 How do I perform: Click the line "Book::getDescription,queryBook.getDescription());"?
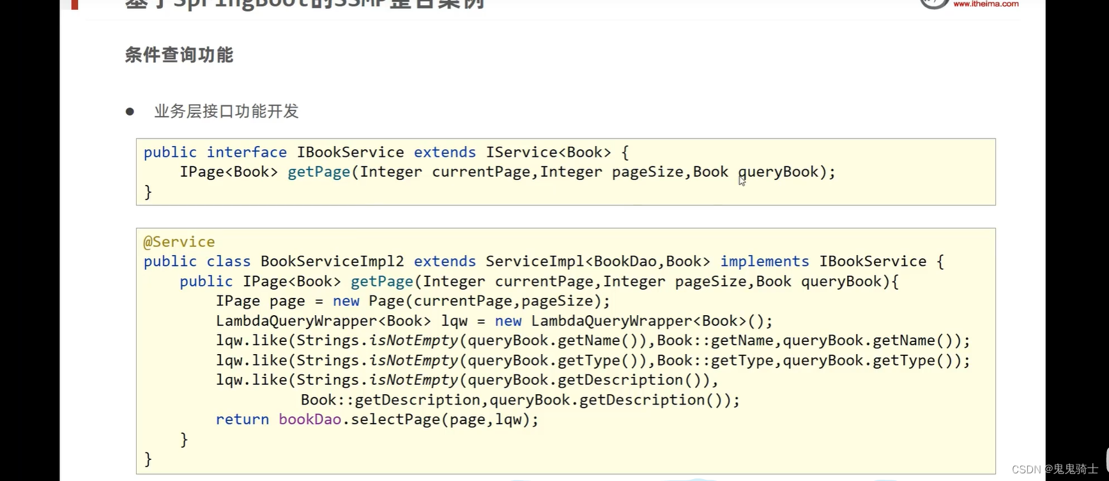point(520,400)
